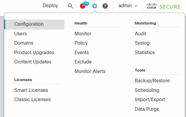Image resolution: width=186 pixels, height=117 pixels.
Task: Select Configuration in system menu
Action: tap(34, 24)
